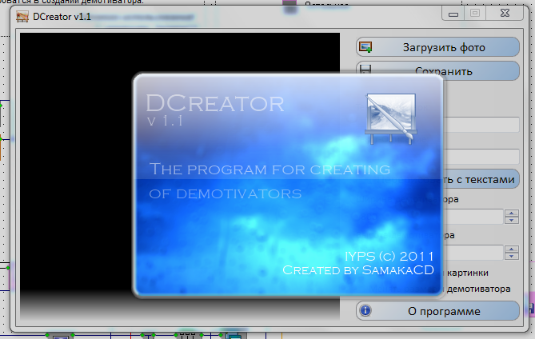This screenshot has width=535, height=339.
Task: Increase the upper spinner value
Action: 509,212
